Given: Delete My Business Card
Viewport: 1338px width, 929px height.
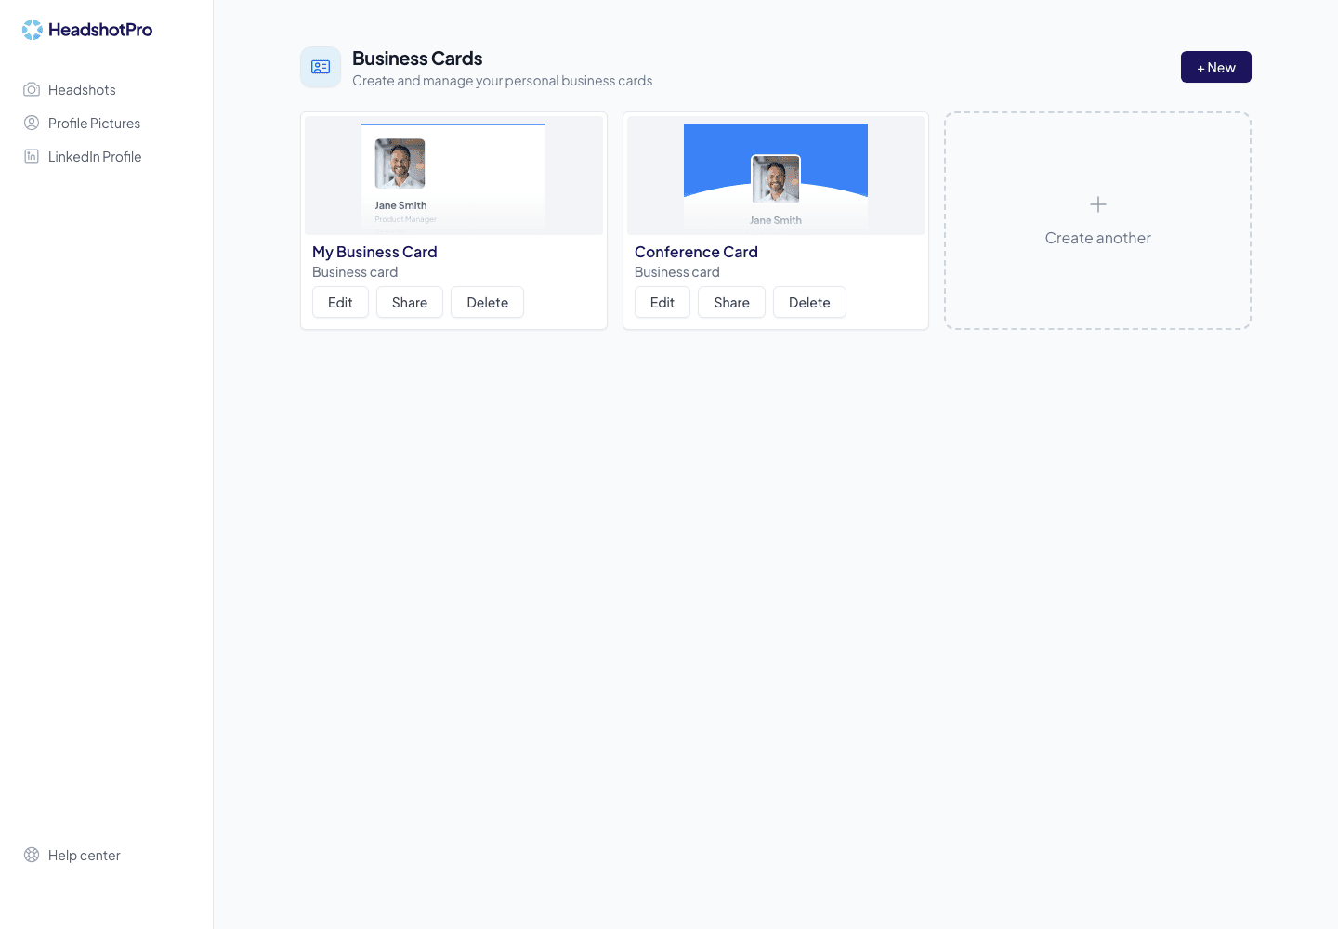Looking at the screenshot, I should click(x=488, y=302).
